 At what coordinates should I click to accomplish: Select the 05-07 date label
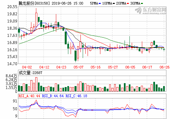tap(78, 67)
